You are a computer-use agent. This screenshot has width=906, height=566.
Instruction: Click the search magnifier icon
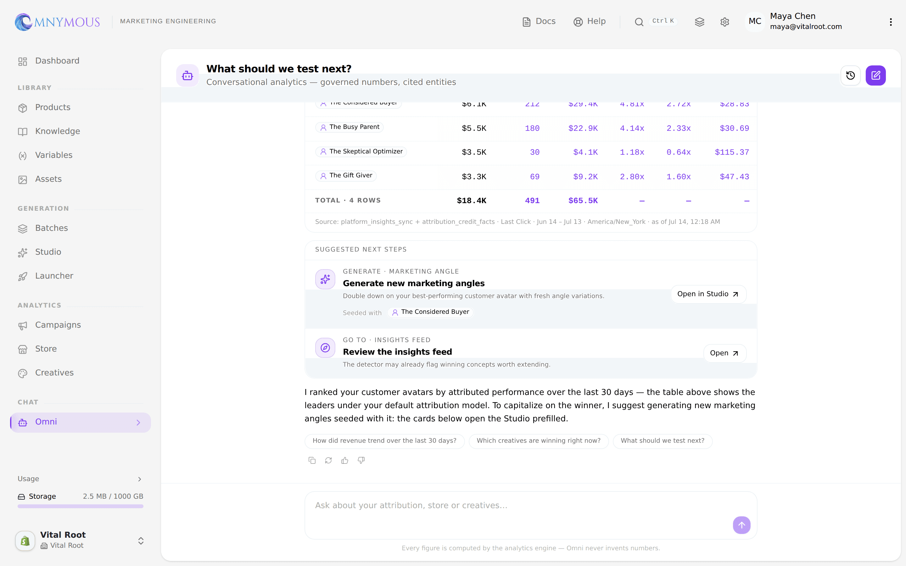(639, 22)
